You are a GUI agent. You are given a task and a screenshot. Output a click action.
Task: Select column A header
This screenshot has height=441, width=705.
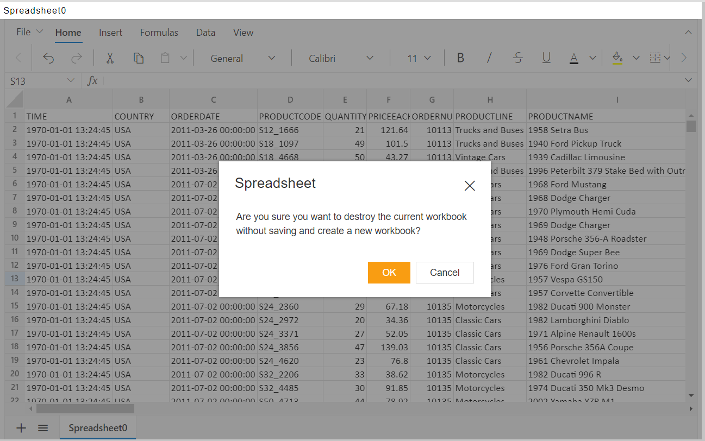pos(69,99)
